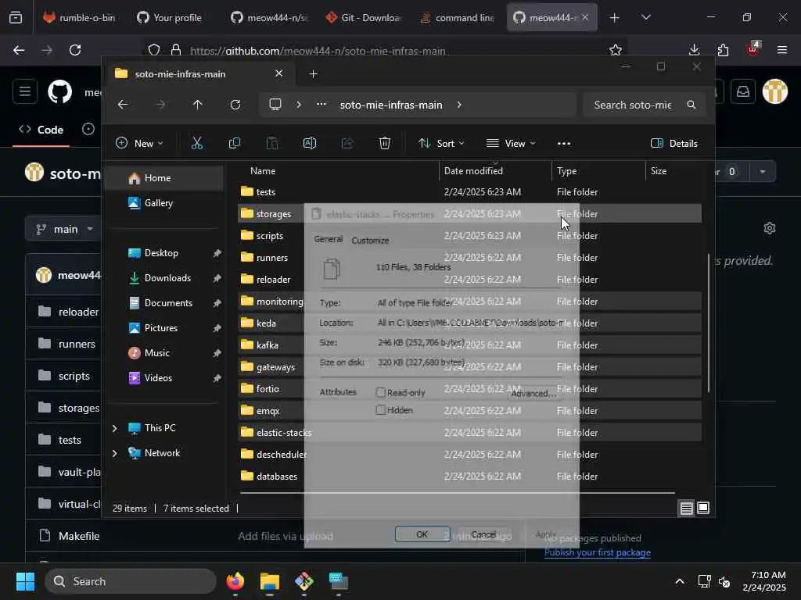Open File Explorer from the taskbar
801x600 pixels.
click(x=270, y=581)
